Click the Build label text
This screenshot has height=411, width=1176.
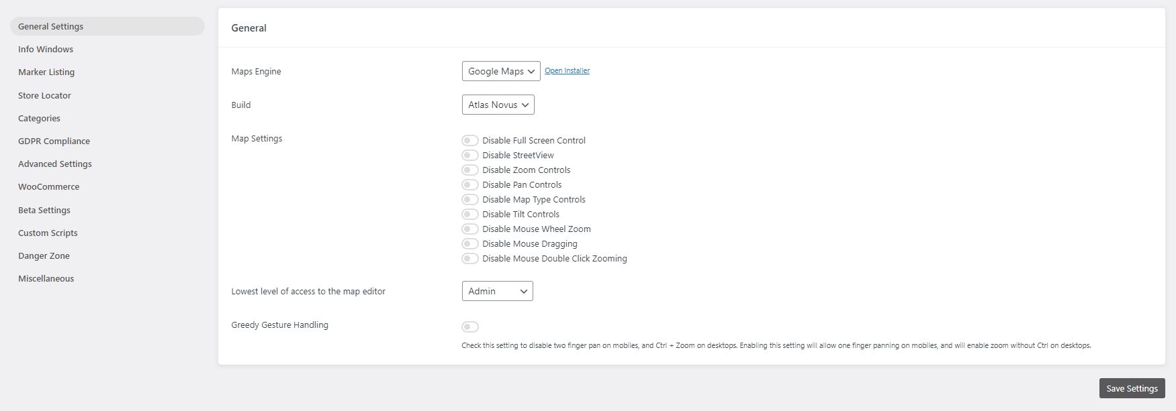pos(241,105)
